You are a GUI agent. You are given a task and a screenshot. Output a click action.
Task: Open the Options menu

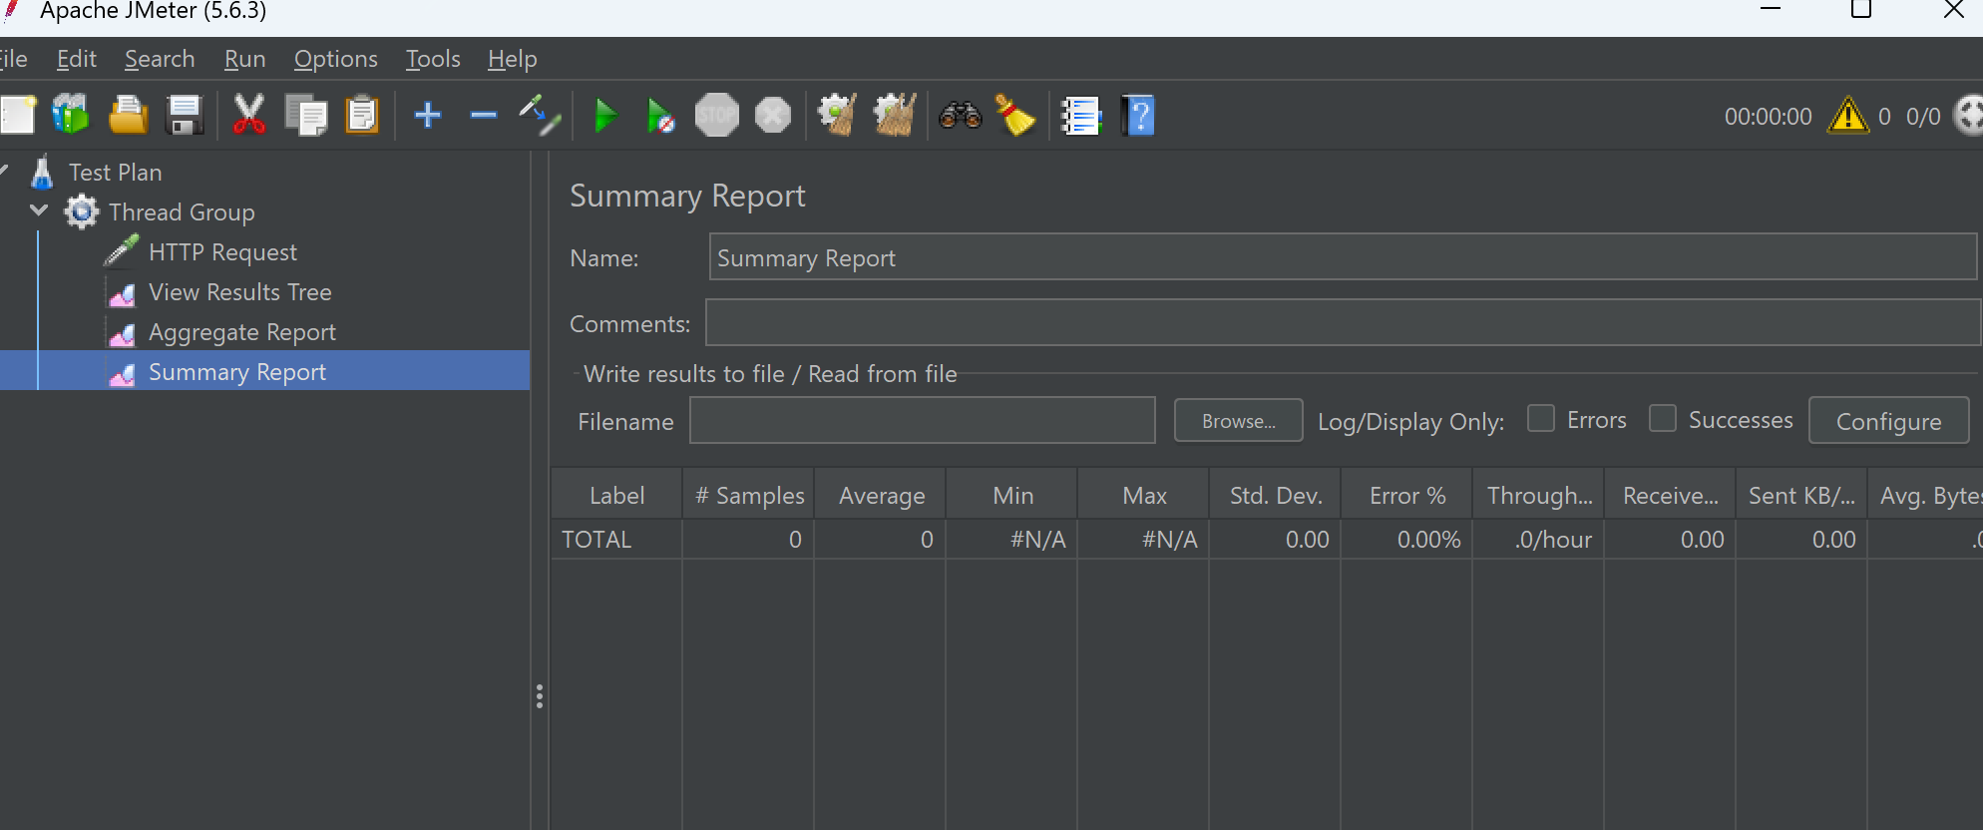pyautogui.click(x=335, y=59)
